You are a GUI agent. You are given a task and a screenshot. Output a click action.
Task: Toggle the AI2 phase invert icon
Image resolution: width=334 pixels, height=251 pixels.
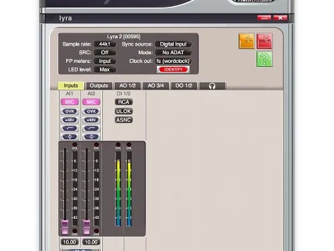(x=92, y=137)
